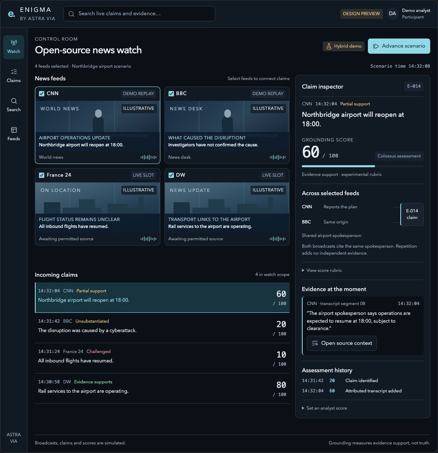Click the 20 score on the BBC claim
The image size is (438, 453).
(281, 324)
